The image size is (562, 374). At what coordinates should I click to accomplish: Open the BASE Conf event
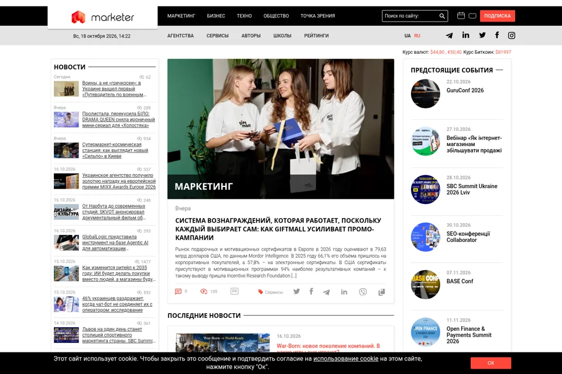pyautogui.click(x=460, y=281)
